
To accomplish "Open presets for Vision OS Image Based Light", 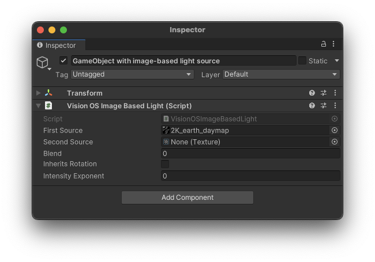I will [x=324, y=105].
